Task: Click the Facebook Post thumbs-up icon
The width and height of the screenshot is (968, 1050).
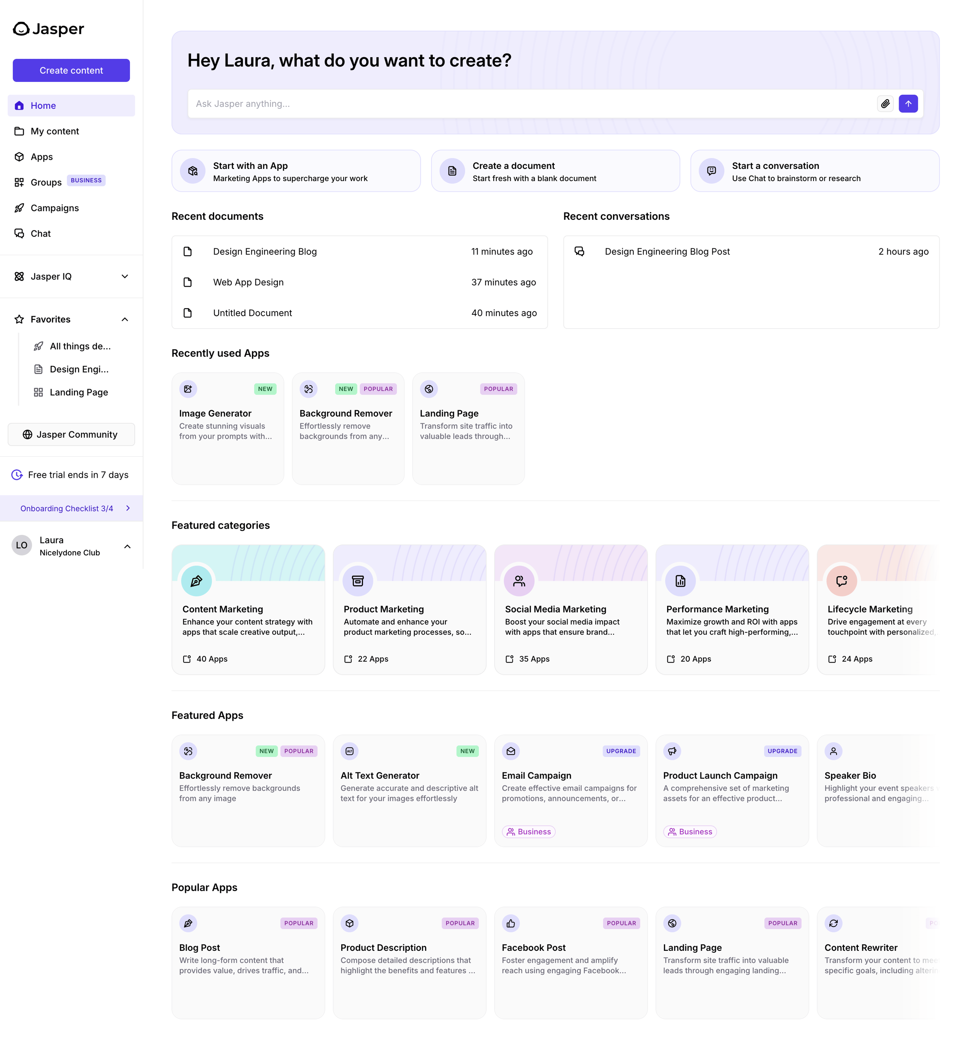Action: click(x=511, y=923)
